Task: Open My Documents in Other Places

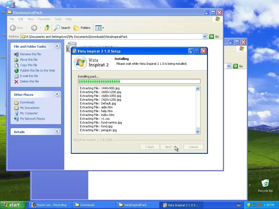Action: [30, 108]
